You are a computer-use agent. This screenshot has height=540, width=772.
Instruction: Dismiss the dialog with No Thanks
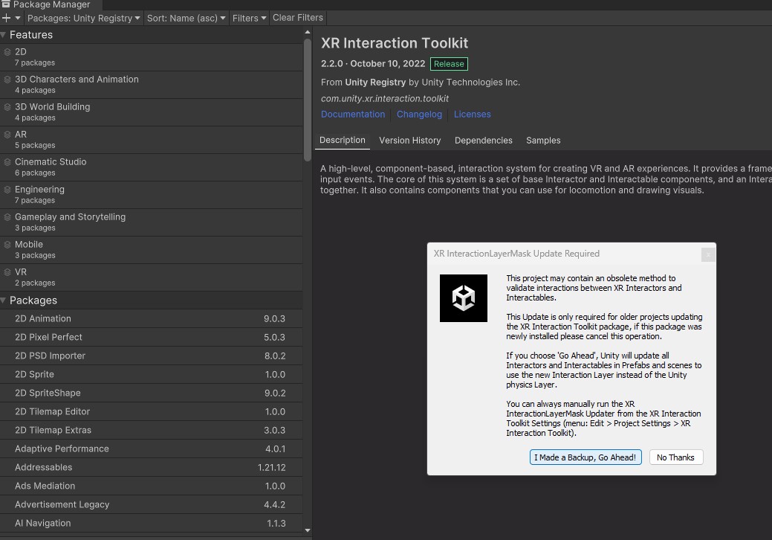(x=675, y=457)
